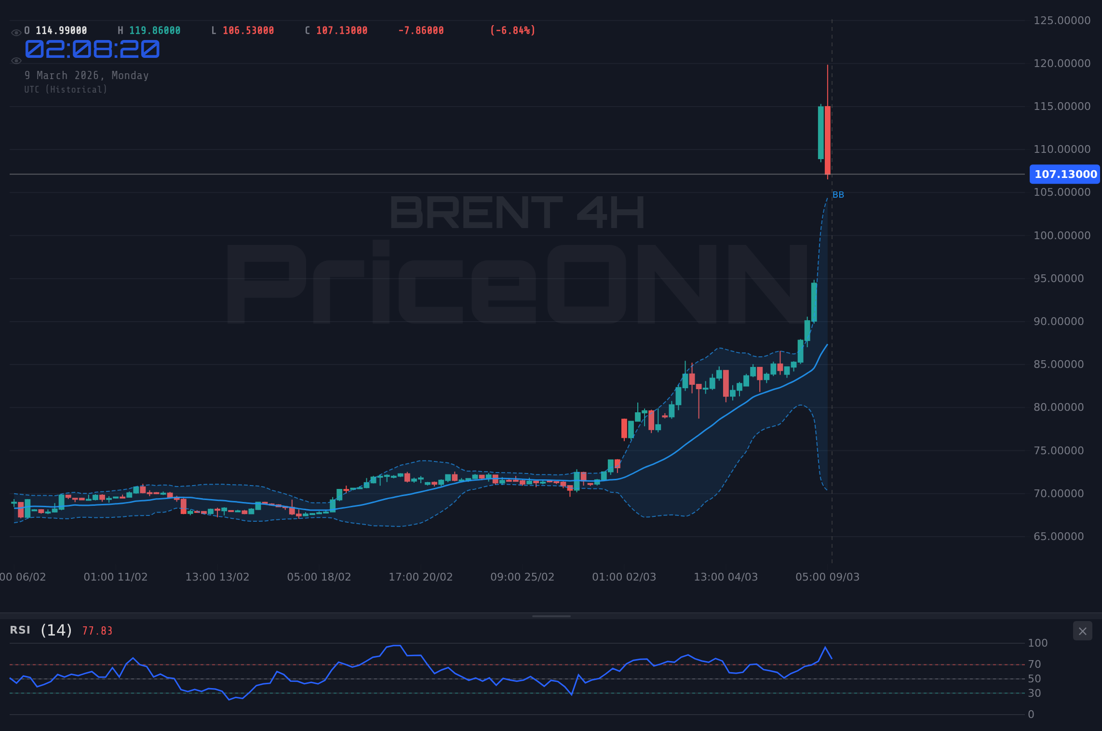Click the close price value 107.13000
This screenshot has height=731, width=1102.
point(342,31)
